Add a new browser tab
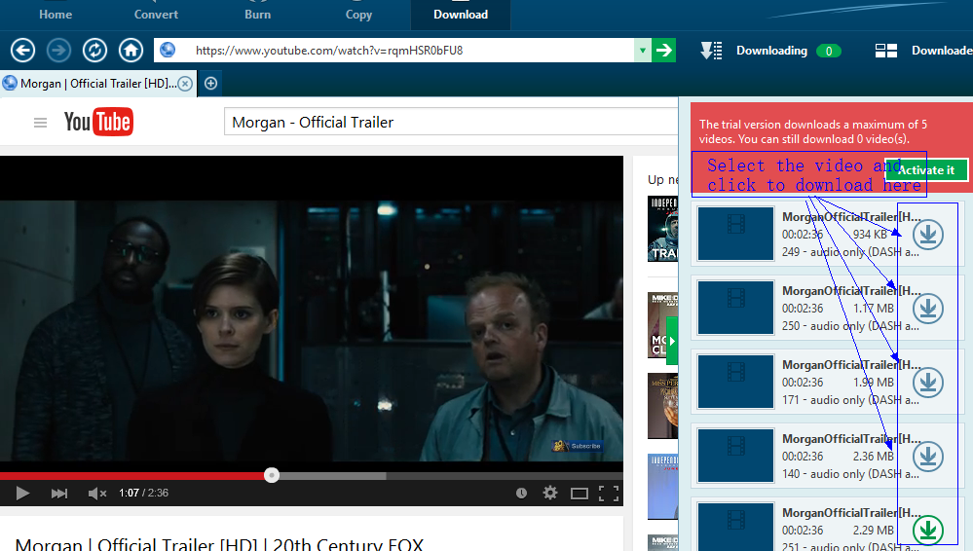The width and height of the screenshot is (973, 551). tap(211, 83)
